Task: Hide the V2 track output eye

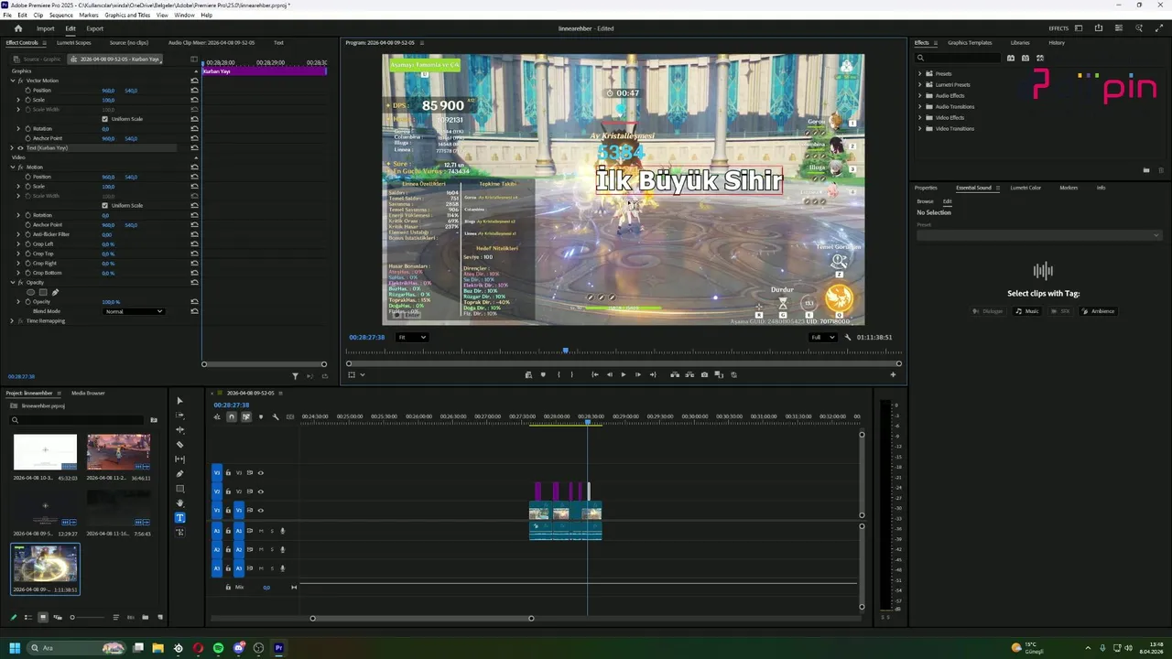Action: coord(260,492)
